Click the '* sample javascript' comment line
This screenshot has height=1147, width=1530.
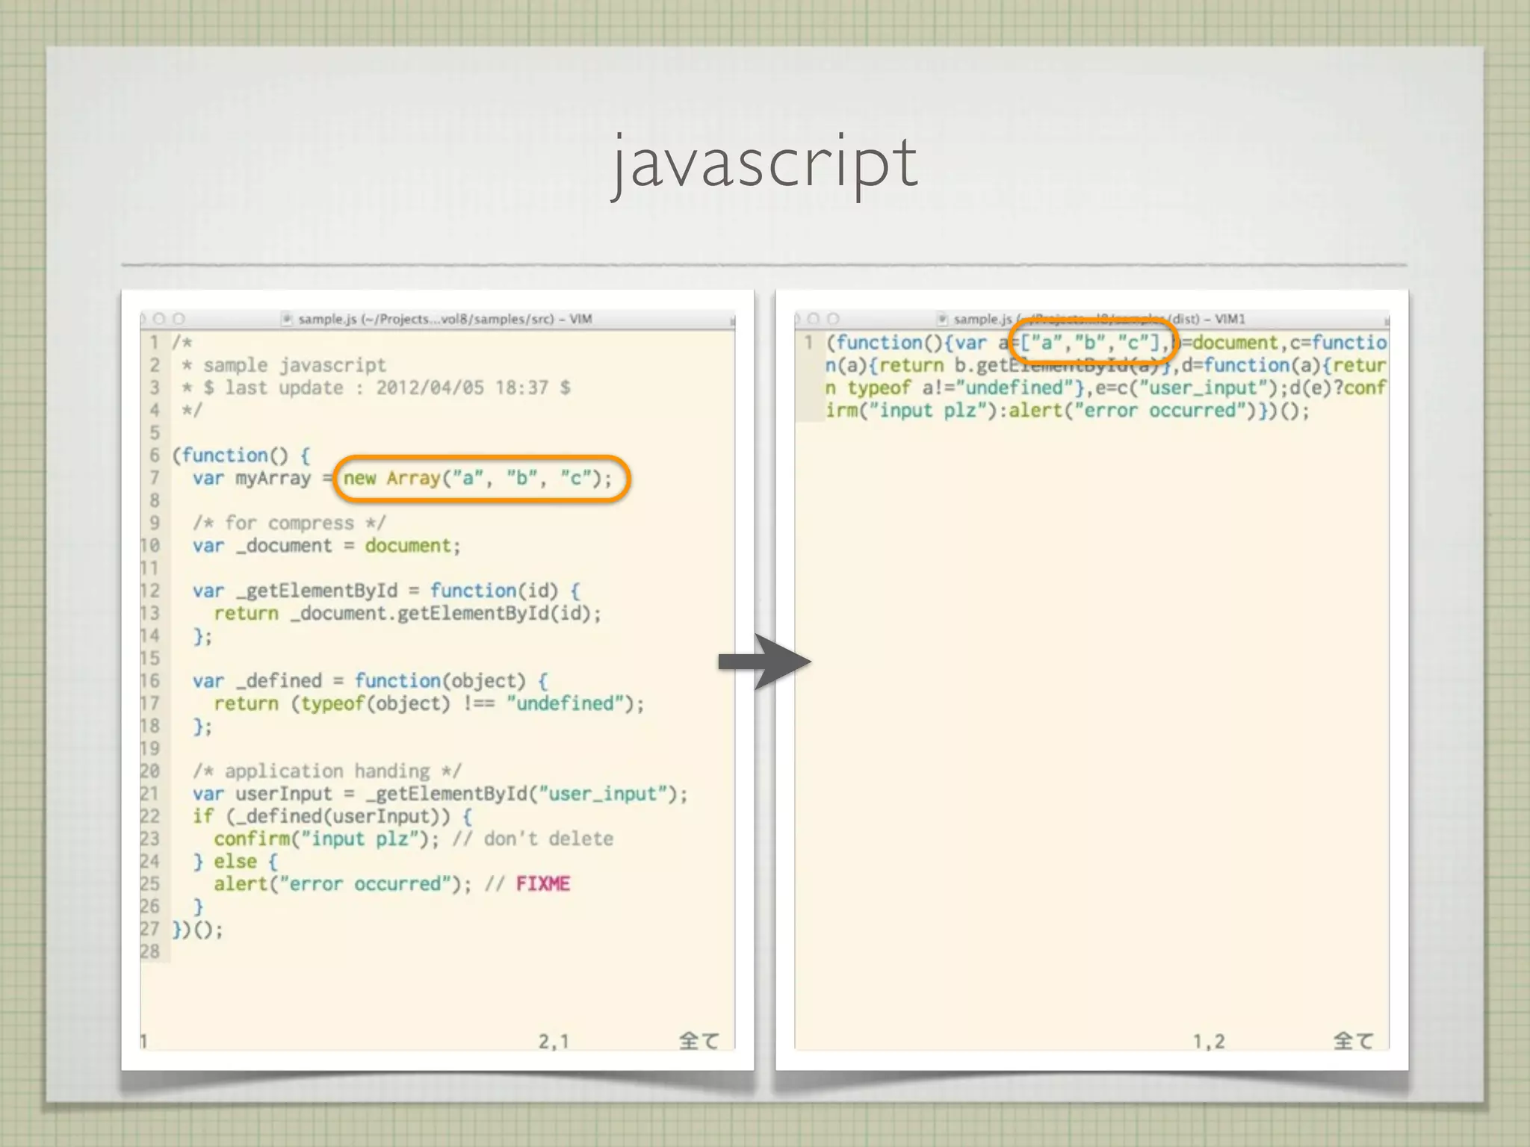coord(284,365)
